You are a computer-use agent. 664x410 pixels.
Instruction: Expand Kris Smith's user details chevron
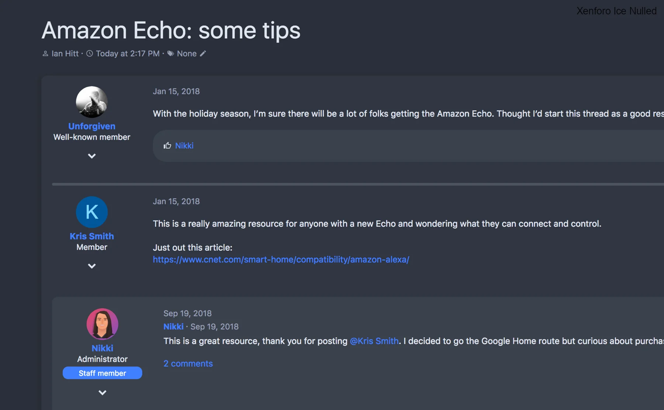92,266
